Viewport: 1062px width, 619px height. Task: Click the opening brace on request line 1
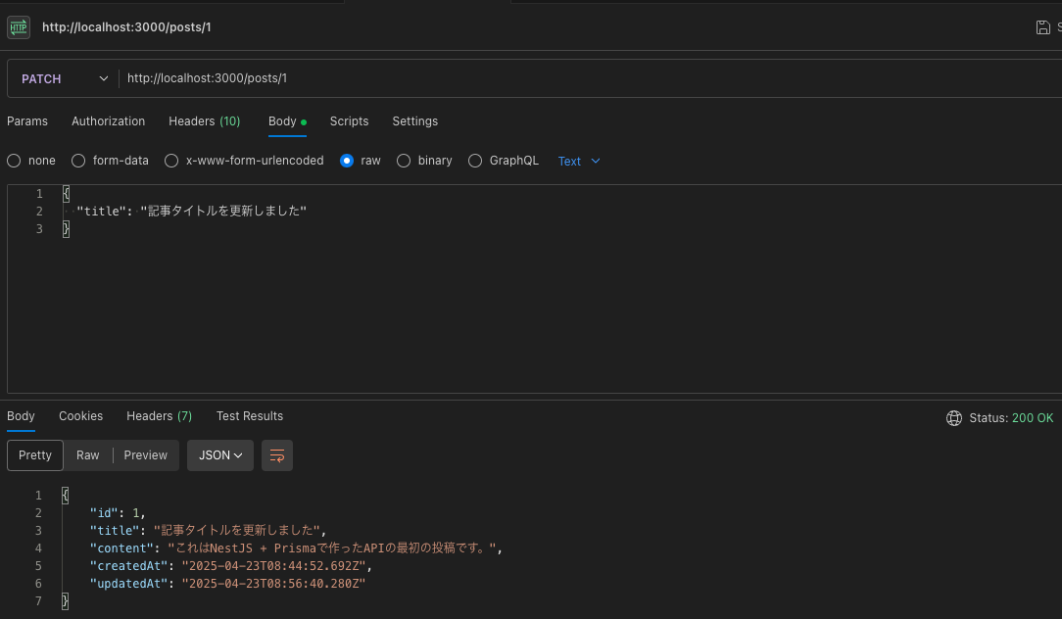(66, 194)
